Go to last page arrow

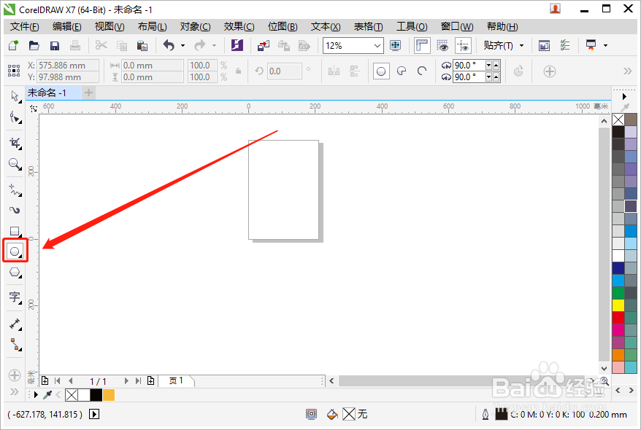point(138,380)
